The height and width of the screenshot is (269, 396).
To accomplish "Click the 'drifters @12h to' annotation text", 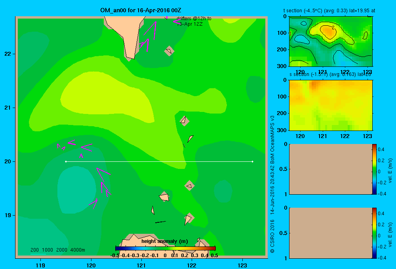I will point(194,19).
